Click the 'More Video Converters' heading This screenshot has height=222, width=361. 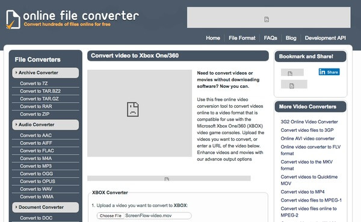[307, 106]
